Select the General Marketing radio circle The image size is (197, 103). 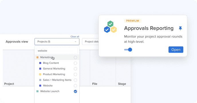coord(75,69)
